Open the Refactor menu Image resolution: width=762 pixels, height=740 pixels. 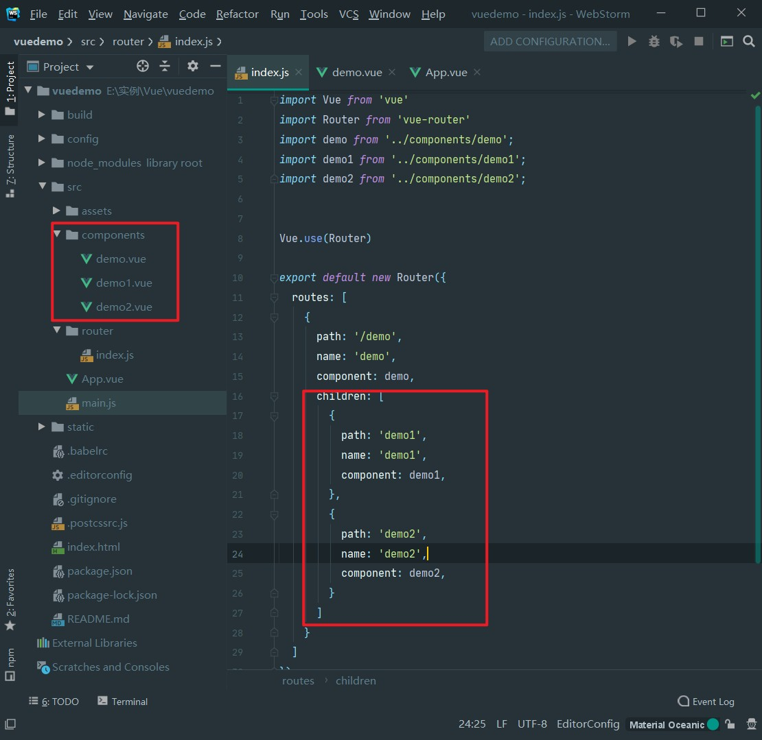(x=237, y=14)
